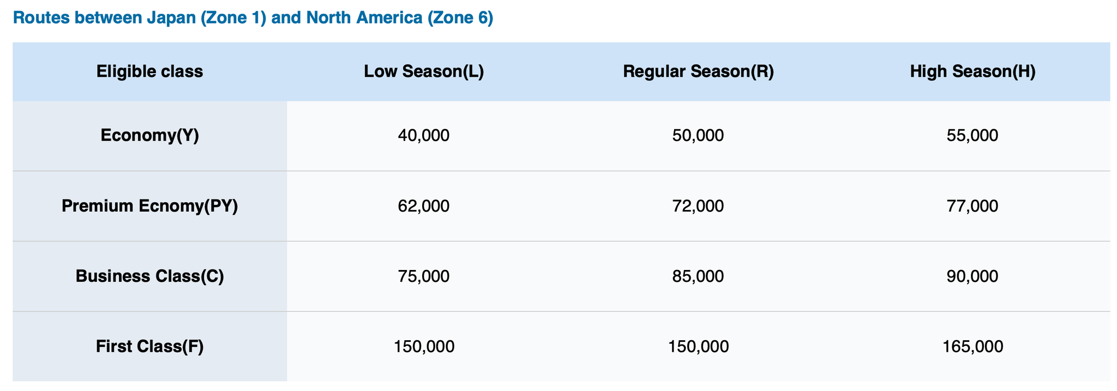Screen dimensions: 1117x391
Task: Click the 77,000 Premium Economy value
Action: [972, 206]
